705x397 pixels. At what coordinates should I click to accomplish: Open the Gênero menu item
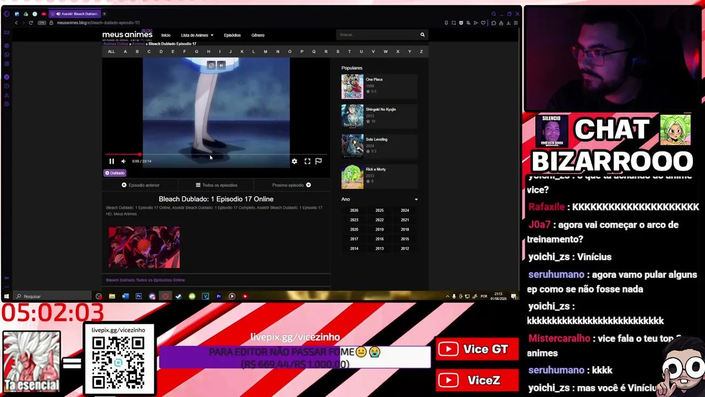(x=258, y=35)
